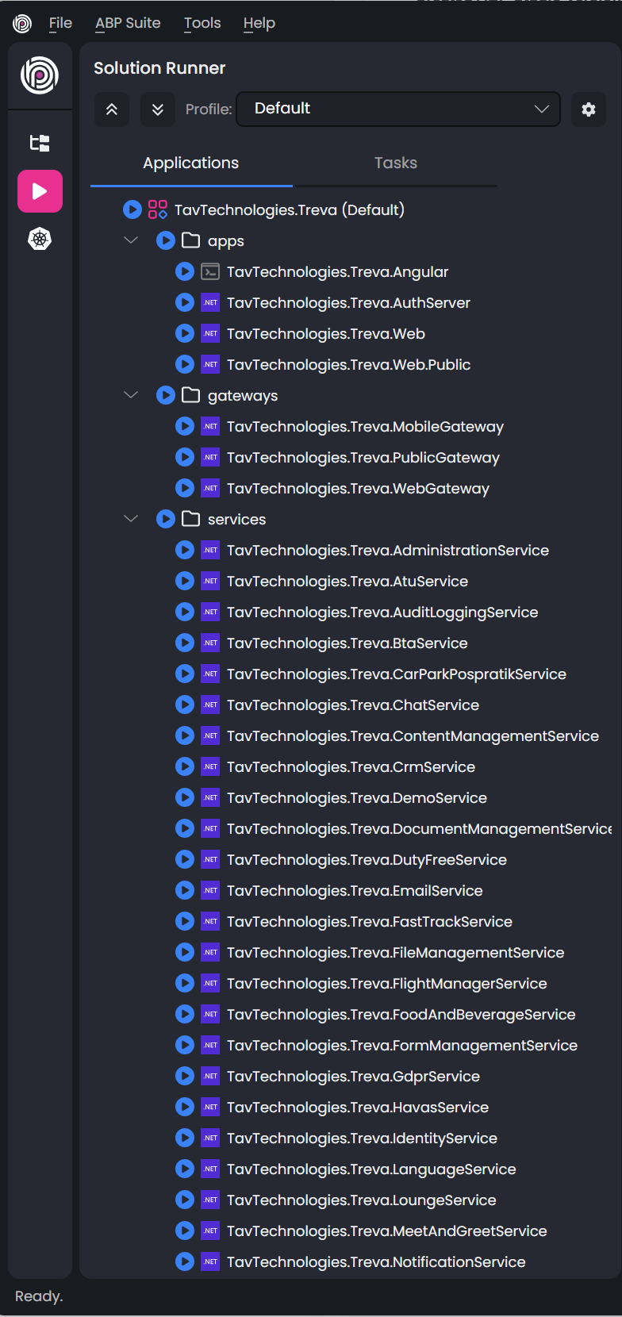Viewport: 622px width, 1317px height.
Task: Select TavTechnologies.Treva.ContentManagementService
Action: 413,735
